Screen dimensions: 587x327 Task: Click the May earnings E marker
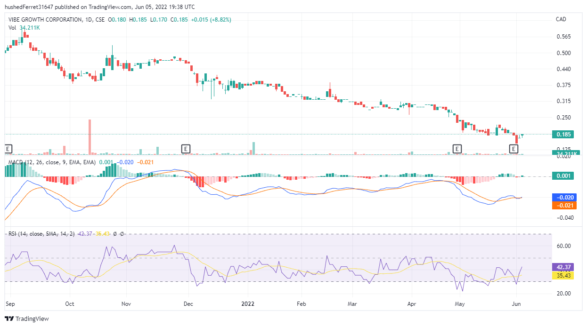(457, 149)
